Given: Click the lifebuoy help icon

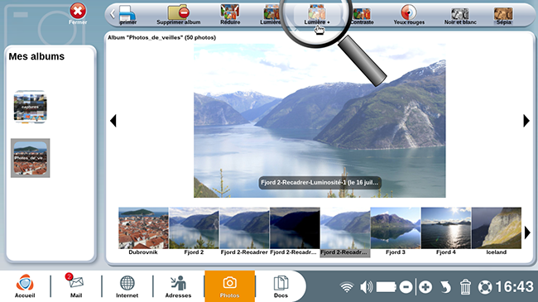Looking at the screenshot, I should pos(485,287).
